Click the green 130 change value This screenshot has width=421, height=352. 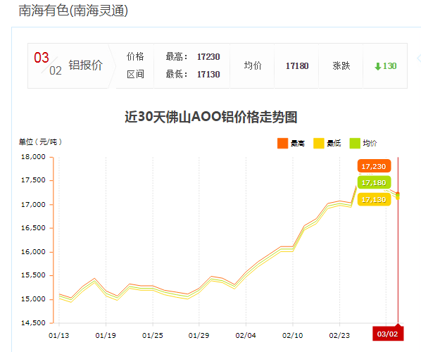pyautogui.click(x=389, y=66)
